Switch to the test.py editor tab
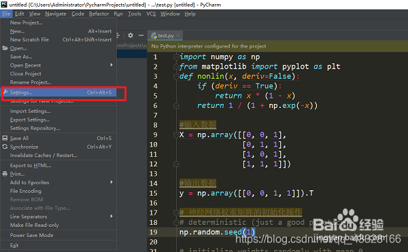Image resolution: width=408 pixels, height=252 pixels. (165, 35)
